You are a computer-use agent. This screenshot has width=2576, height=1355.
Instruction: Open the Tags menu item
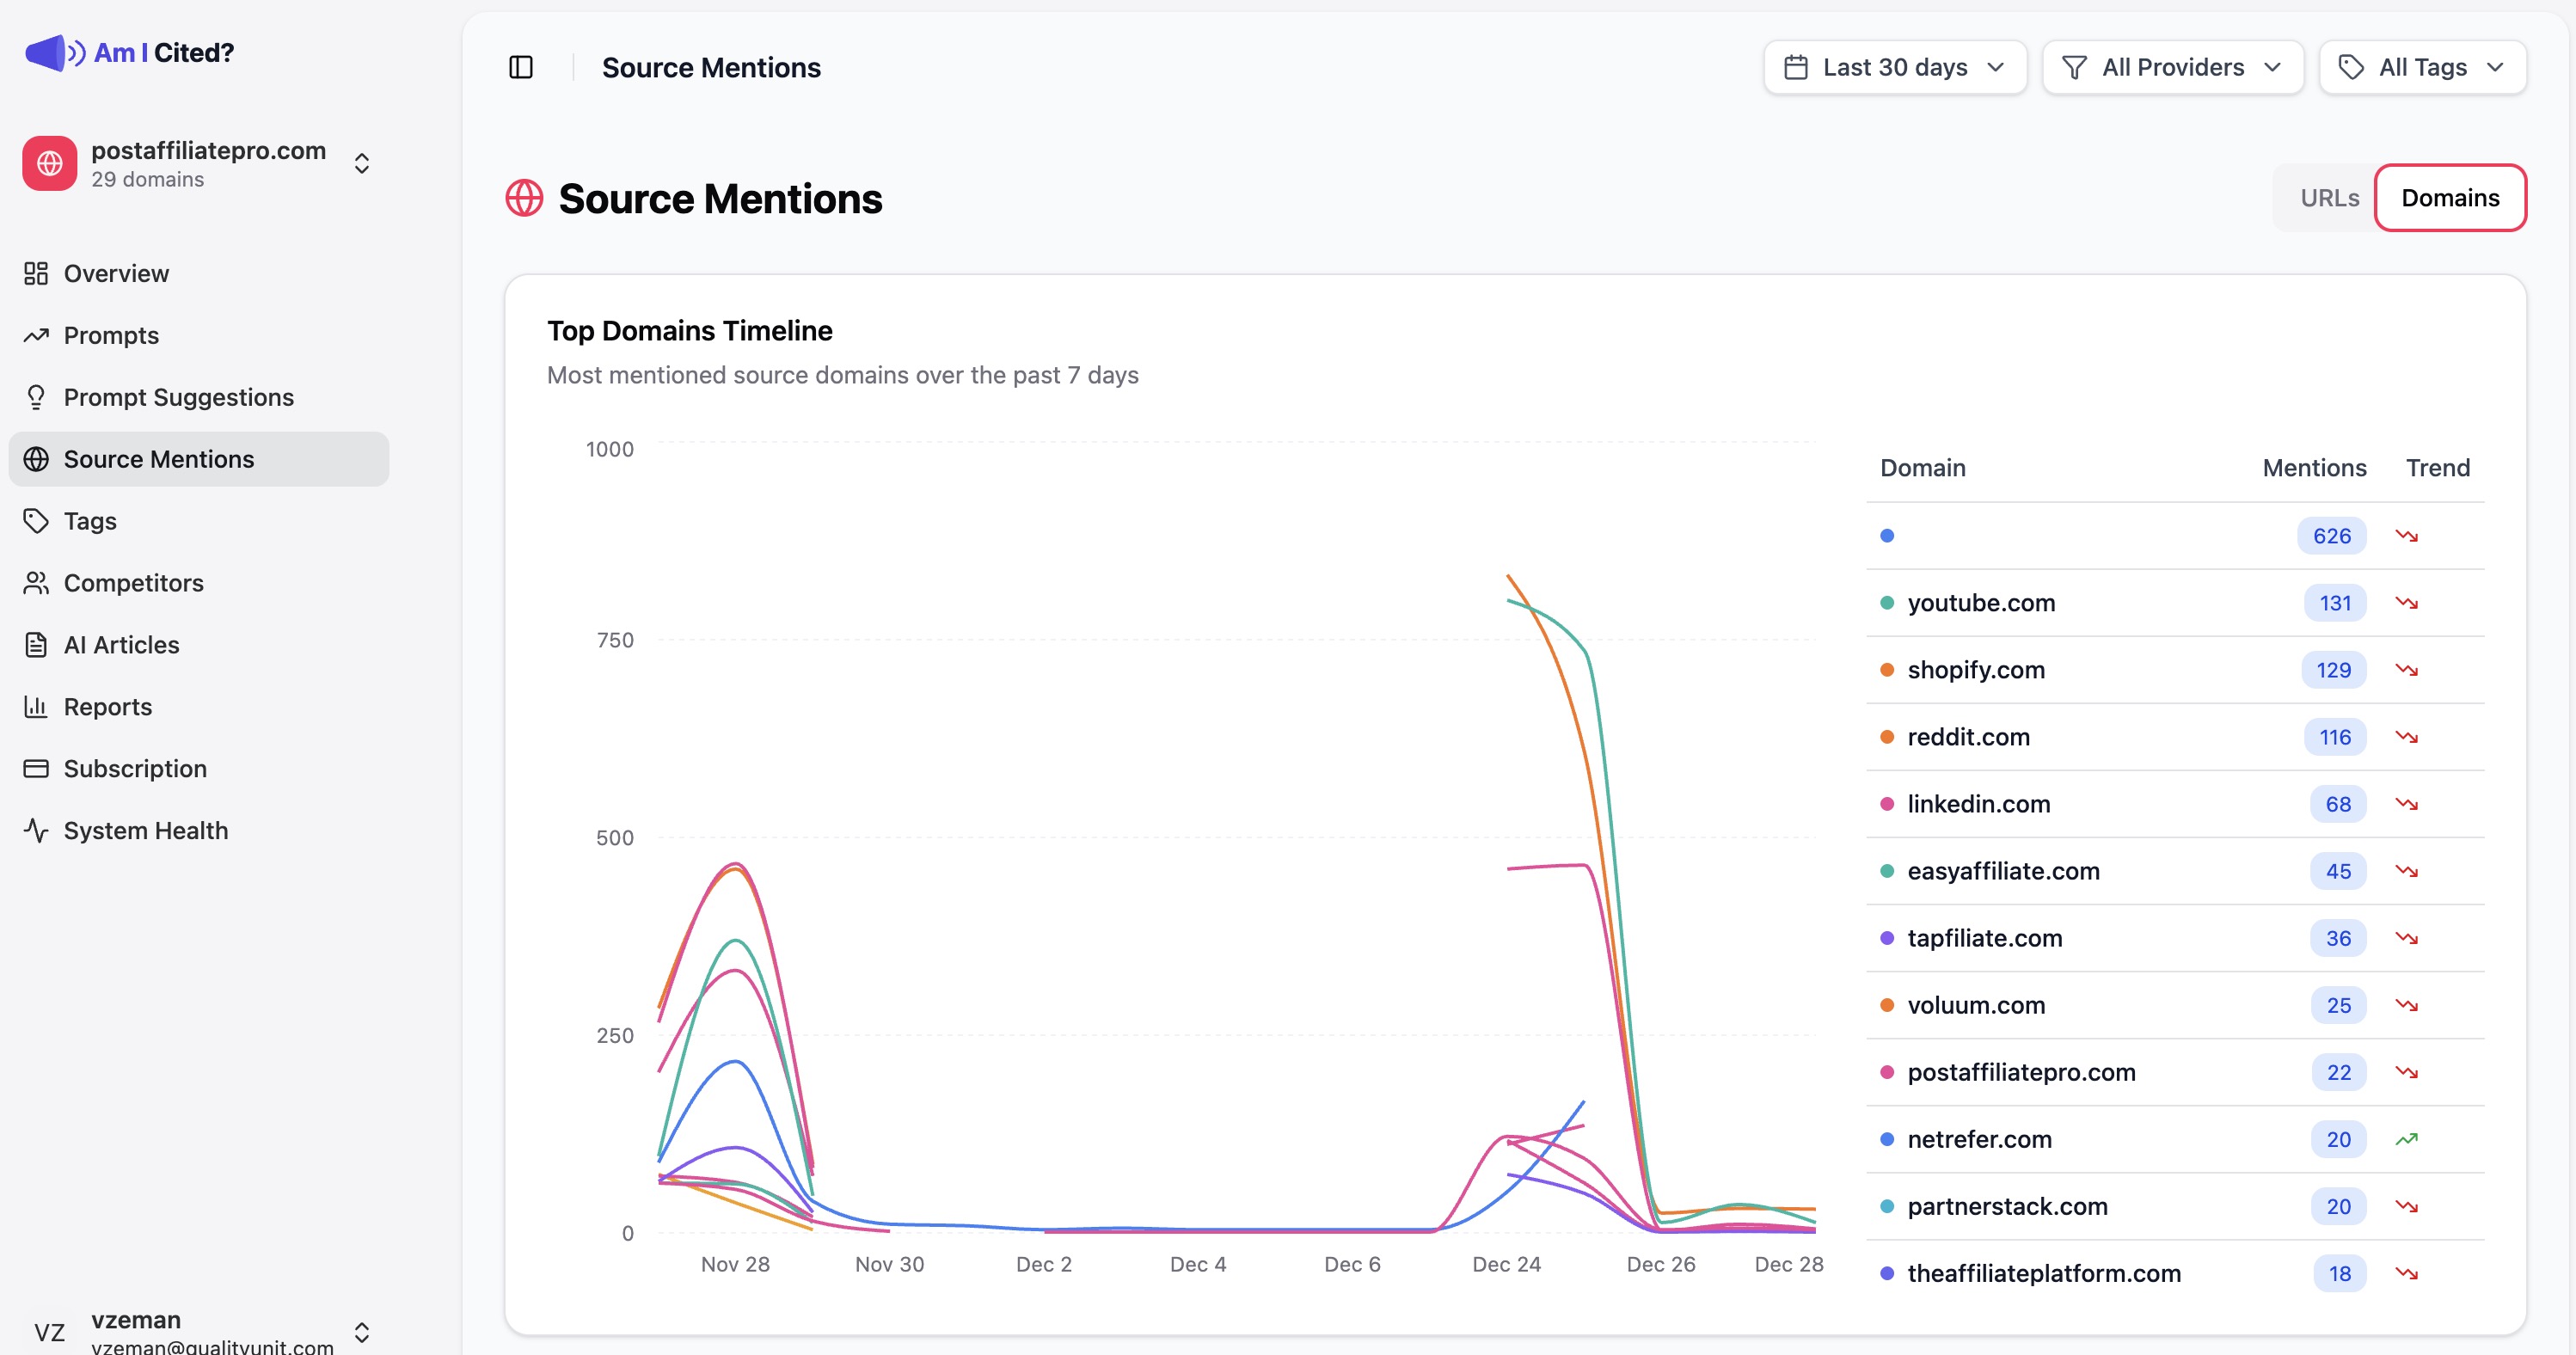click(90, 521)
